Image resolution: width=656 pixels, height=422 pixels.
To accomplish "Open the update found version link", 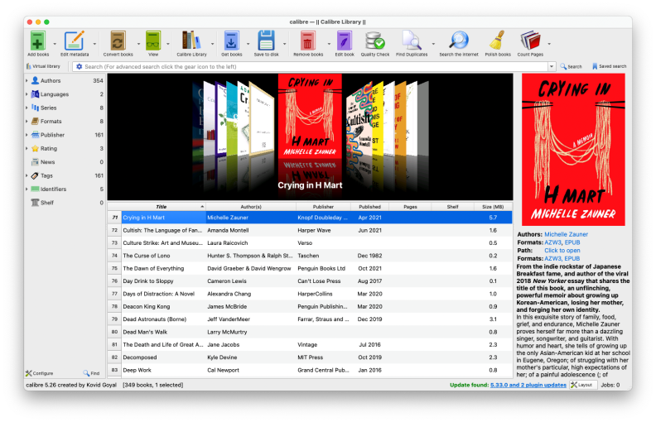I will [528, 385].
